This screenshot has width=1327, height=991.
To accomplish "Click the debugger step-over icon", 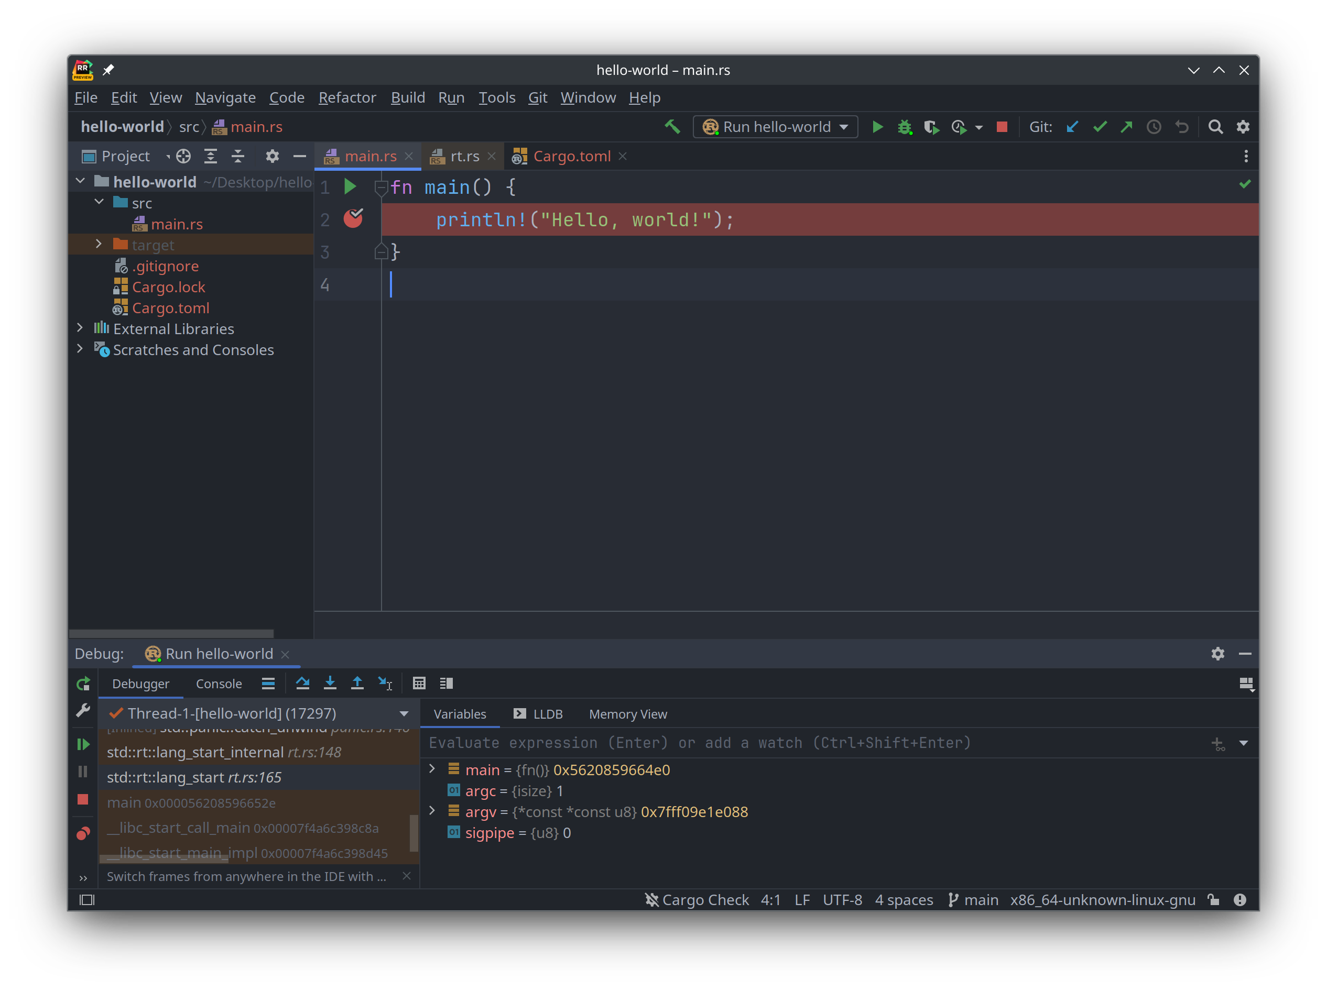I will click(302, 682).
